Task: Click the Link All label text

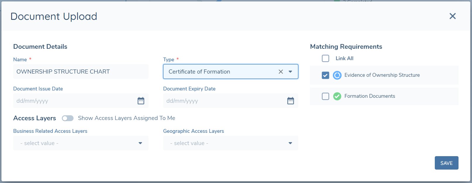Action: [345, 58]
